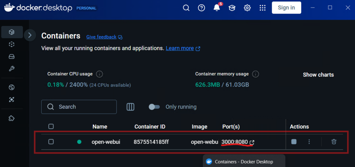Select the Containers sidebar icon
Screen dimensions: 355x167
[x=12, y=32]
